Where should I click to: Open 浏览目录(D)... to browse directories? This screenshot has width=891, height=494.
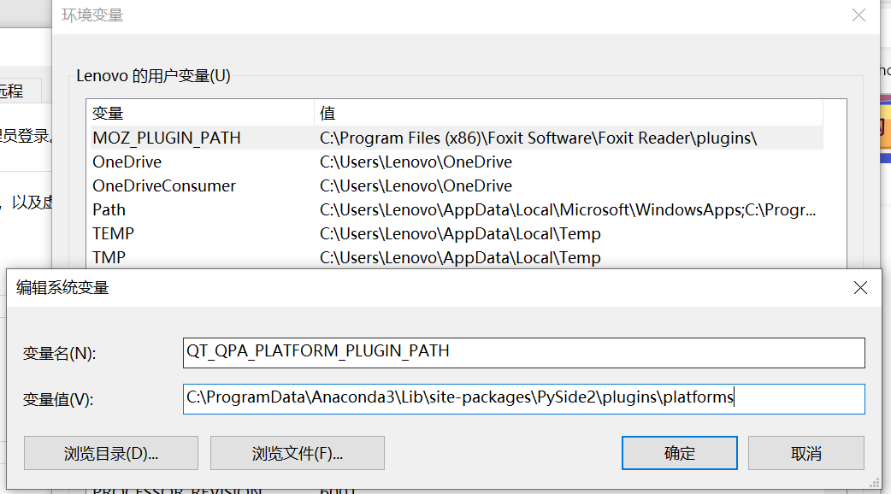110,453
